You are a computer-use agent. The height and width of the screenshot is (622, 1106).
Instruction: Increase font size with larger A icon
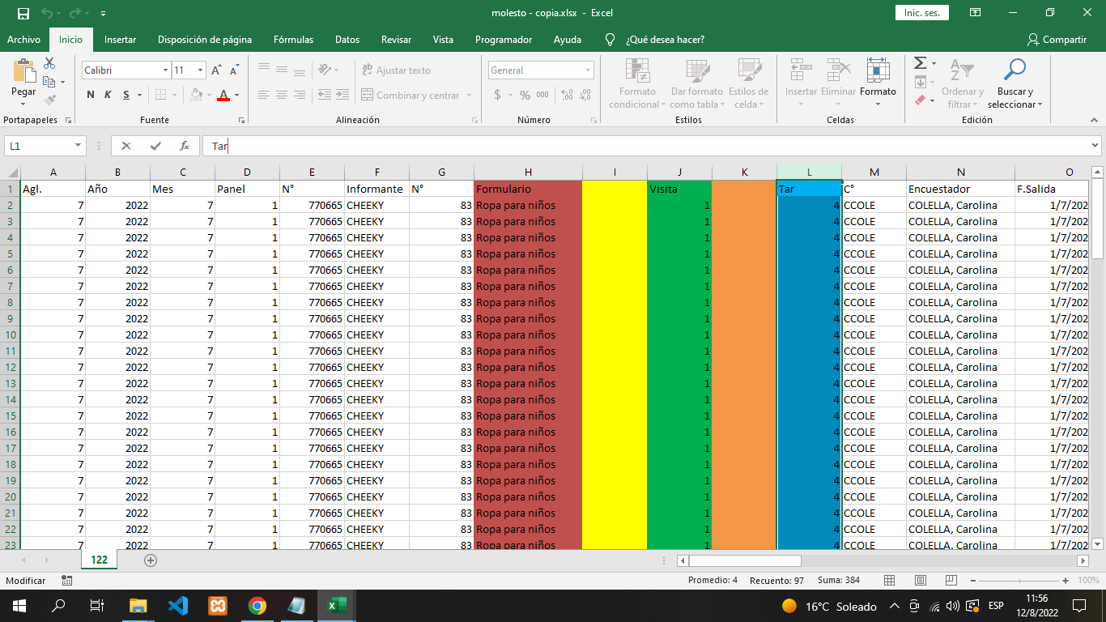coord(216,70)
